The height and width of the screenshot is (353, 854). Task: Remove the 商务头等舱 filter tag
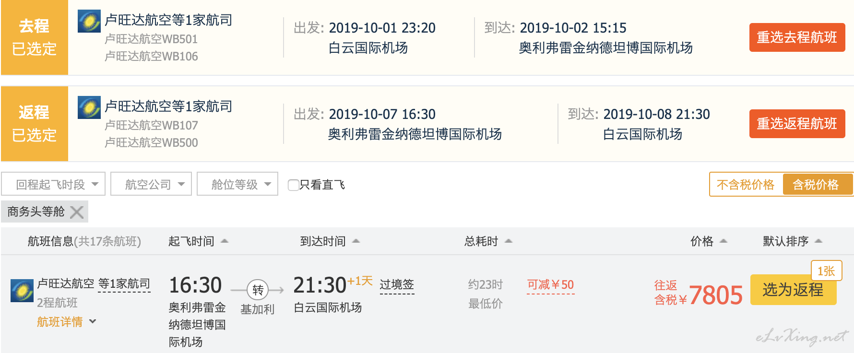[77, 212]
